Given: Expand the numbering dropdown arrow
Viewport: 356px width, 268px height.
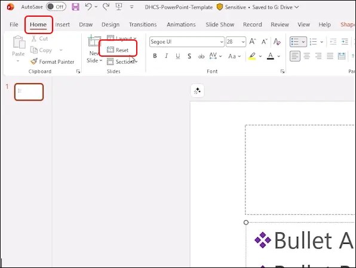Looking at the screenshot, I should coord(322,42).
